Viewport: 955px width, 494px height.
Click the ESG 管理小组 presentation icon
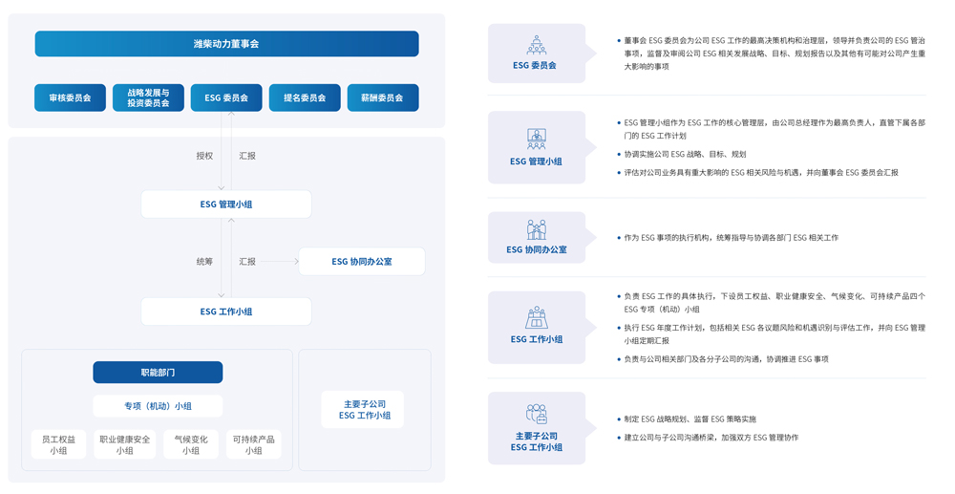tap(536, 138)
